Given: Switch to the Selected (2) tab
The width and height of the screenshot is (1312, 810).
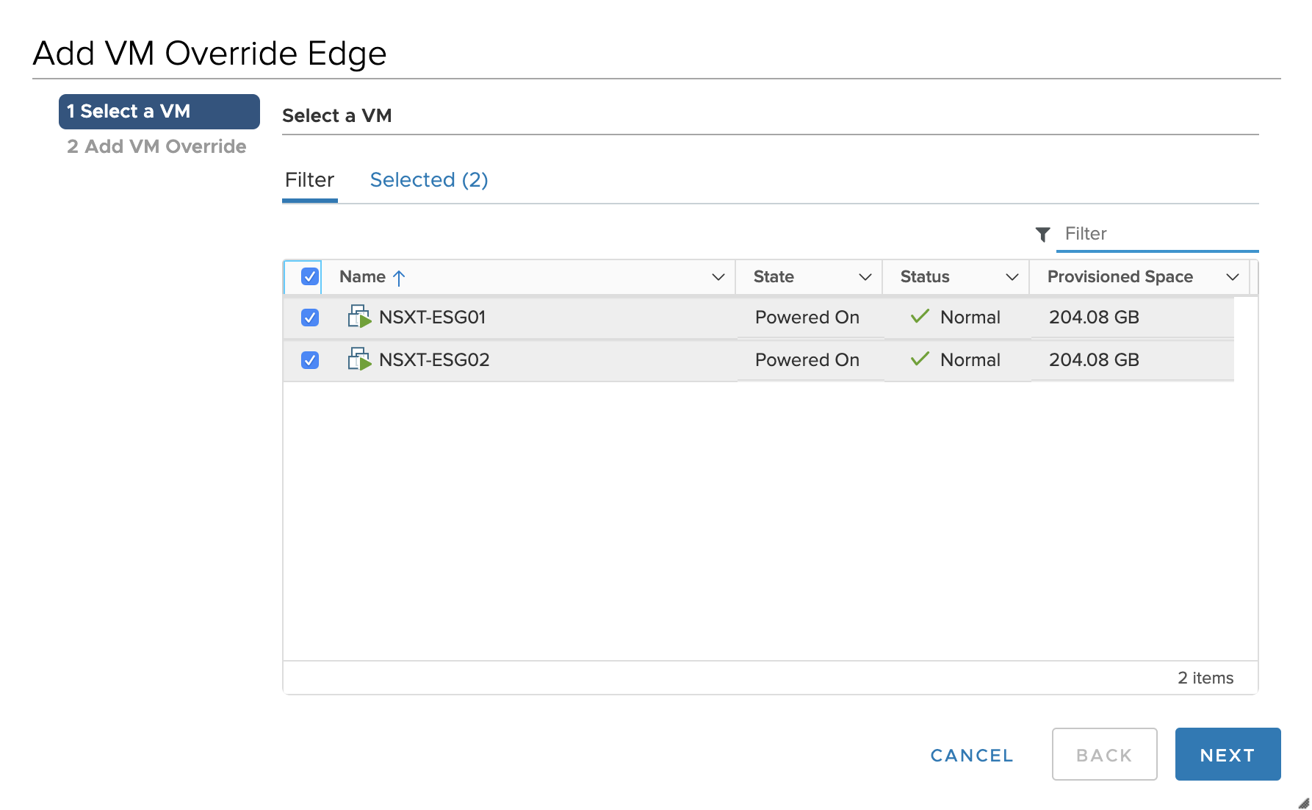Looking at the screenshot, I should (x=429, y=179).
